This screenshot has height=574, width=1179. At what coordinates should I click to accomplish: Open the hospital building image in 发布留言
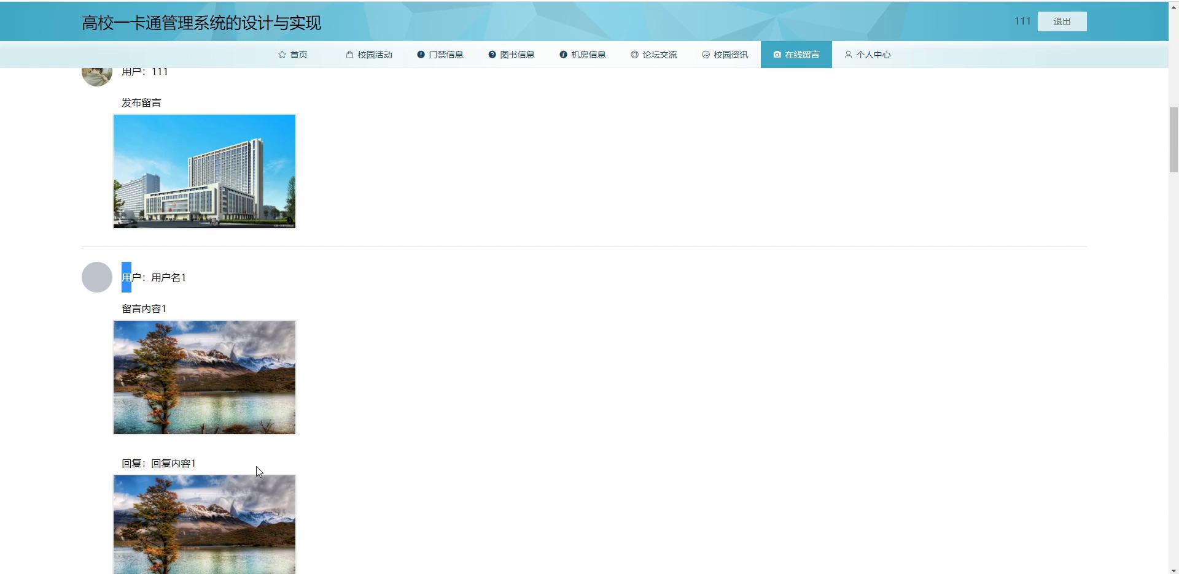[204, 171]
